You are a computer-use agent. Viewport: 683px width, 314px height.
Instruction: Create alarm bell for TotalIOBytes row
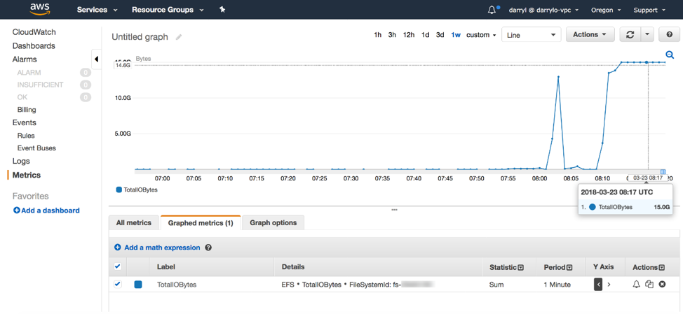point(637,285)
